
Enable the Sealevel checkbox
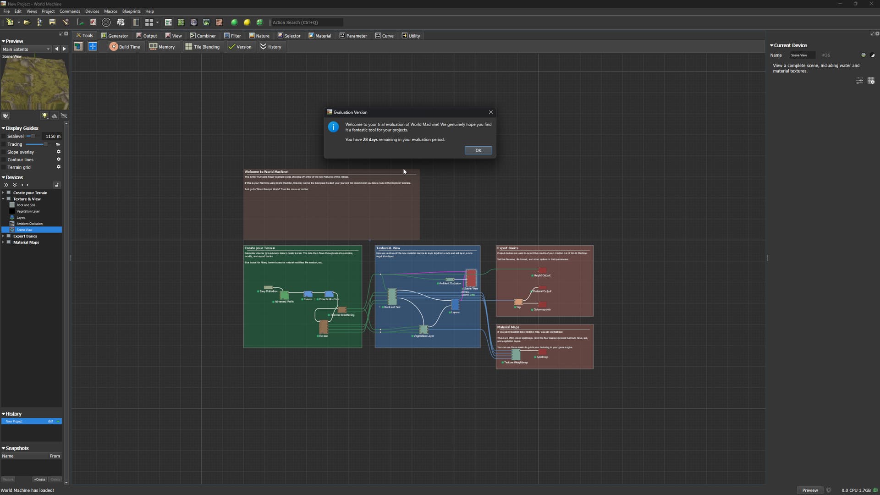4,137
